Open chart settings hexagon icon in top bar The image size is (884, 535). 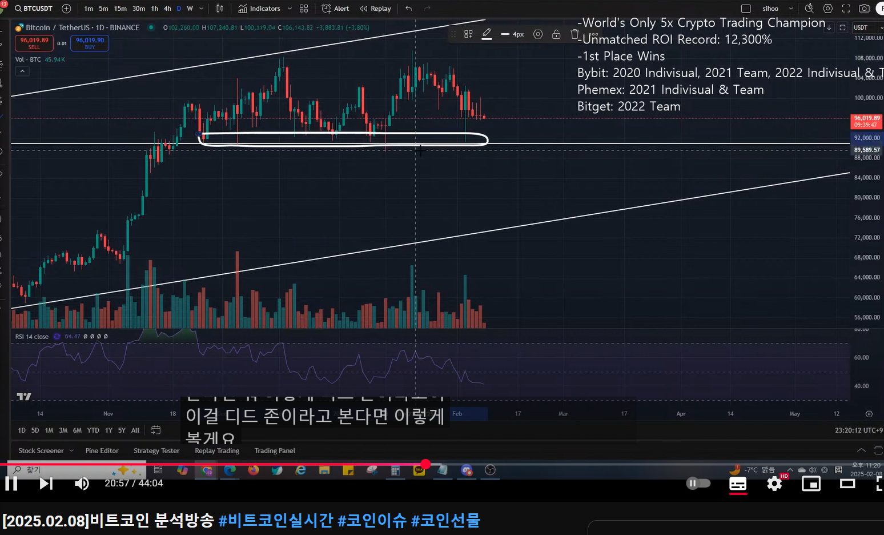827,9
